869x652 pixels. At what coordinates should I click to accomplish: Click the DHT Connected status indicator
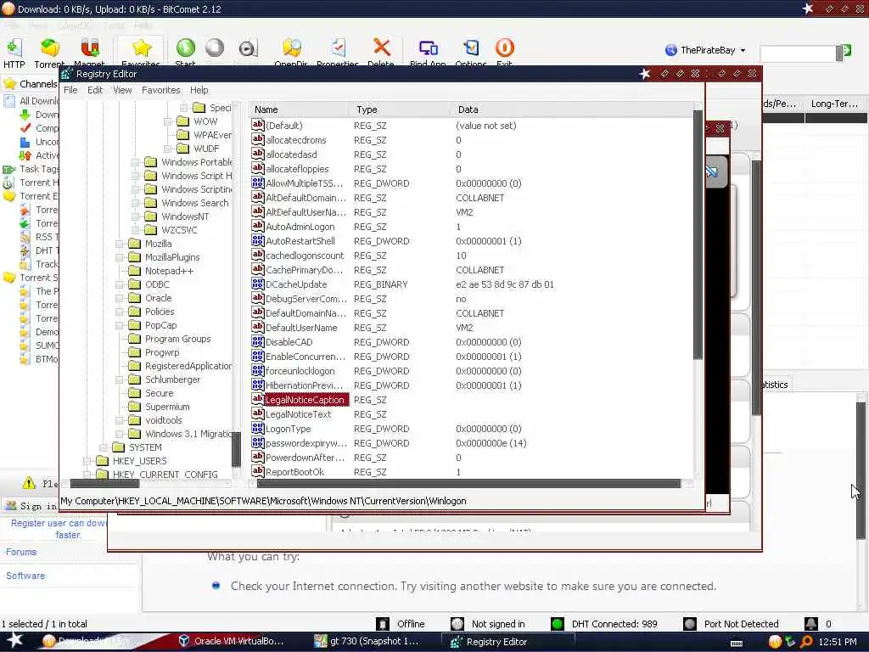603,624
